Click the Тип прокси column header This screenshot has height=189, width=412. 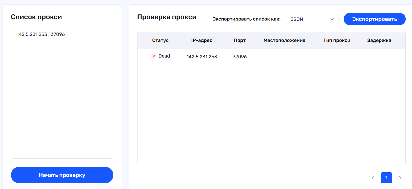(x=337, y=41)
